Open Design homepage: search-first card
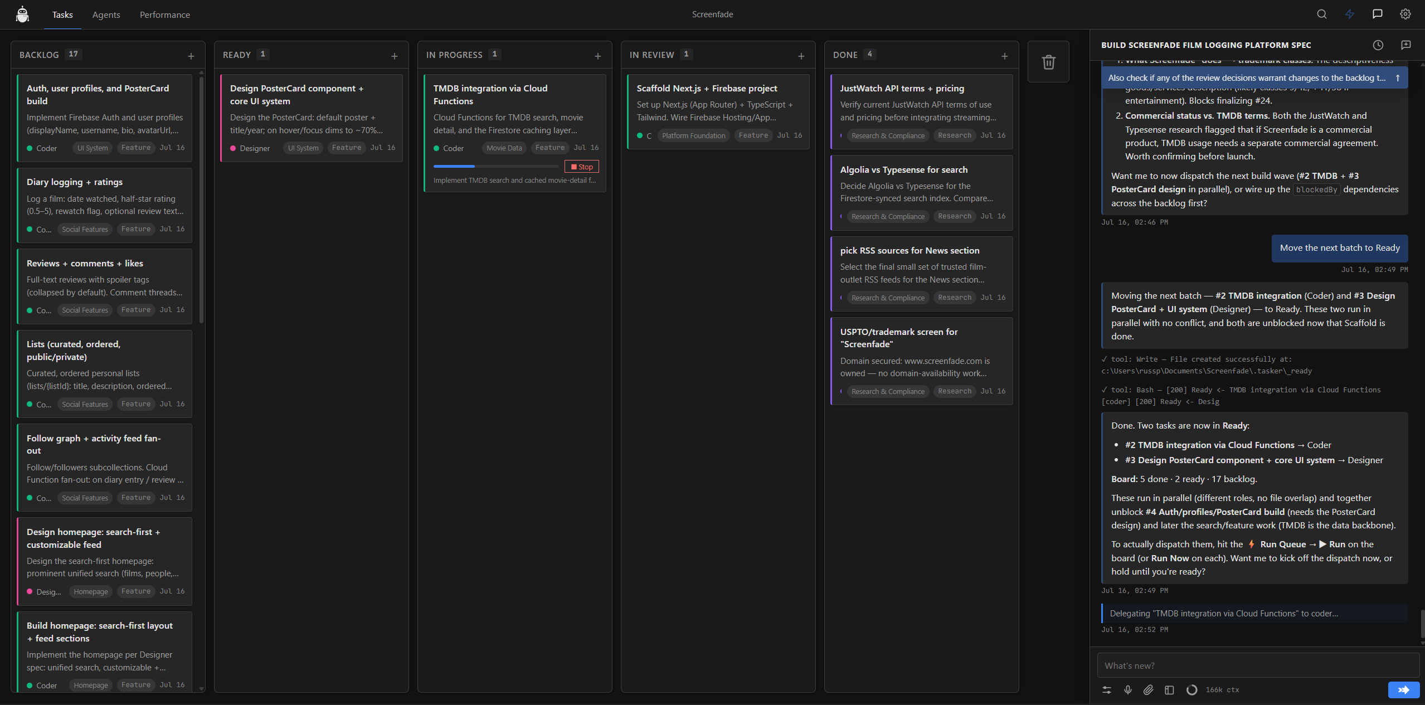 click(x=105, y=561)
